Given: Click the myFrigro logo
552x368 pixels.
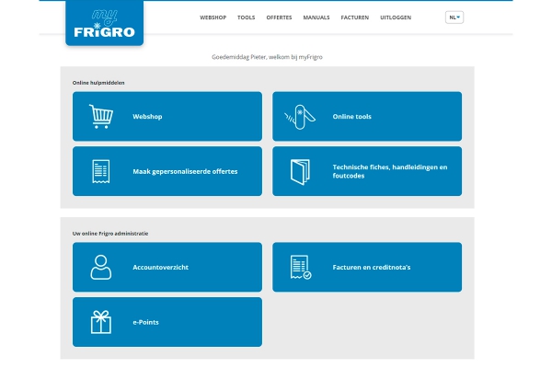Looking at the screenshot, I should (x=104, y=23).
